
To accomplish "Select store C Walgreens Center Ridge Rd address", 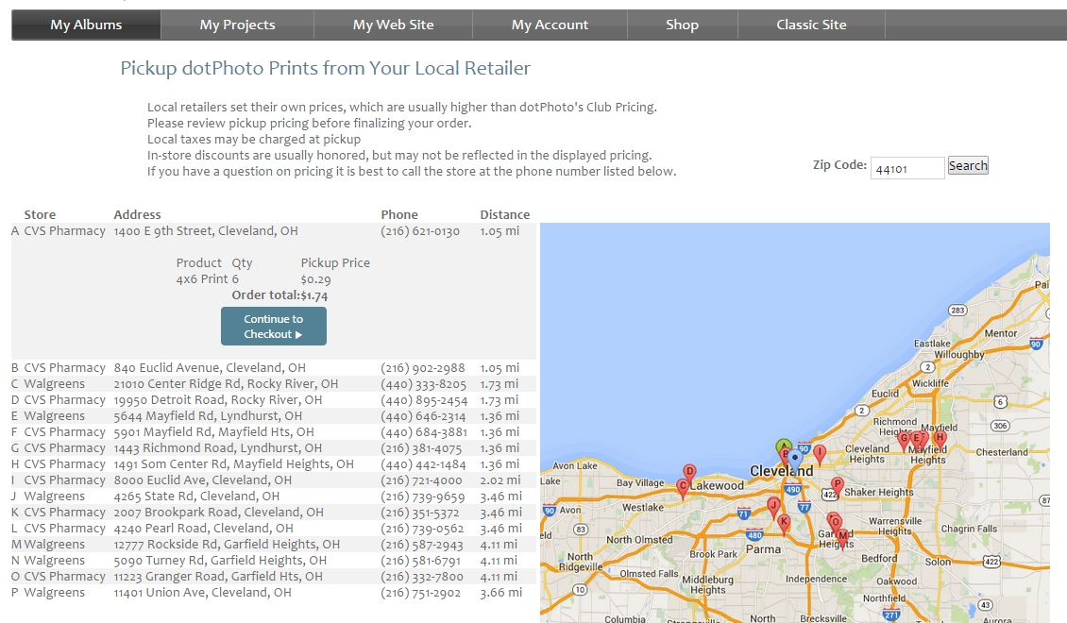I will (x=226, y=383).
